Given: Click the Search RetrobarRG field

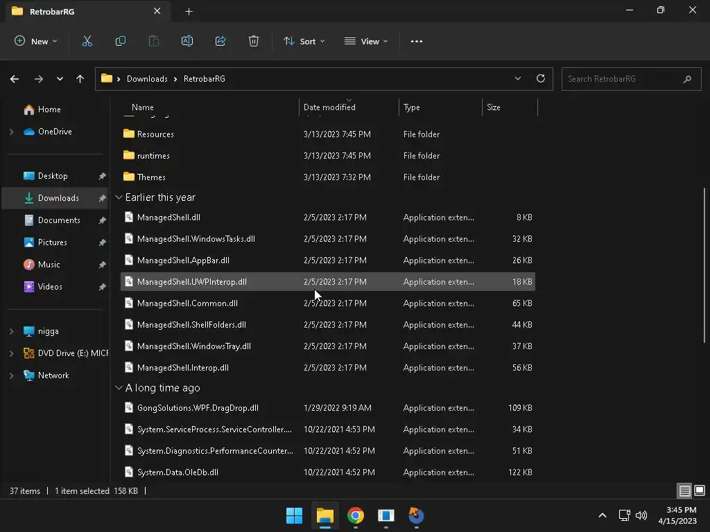Looking at the screenshot, I should pos(631,79).
